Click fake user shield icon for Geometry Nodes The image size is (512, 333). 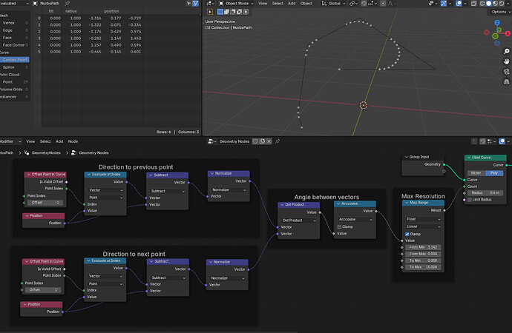pos(255,141)
